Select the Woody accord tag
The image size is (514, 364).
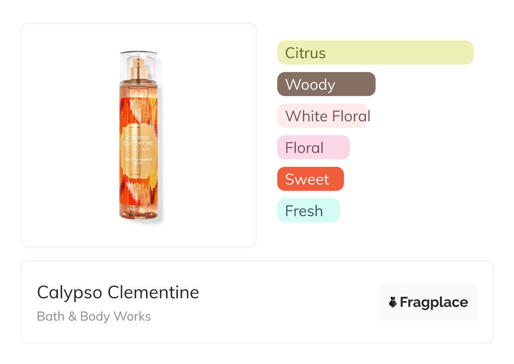point(326,84)
